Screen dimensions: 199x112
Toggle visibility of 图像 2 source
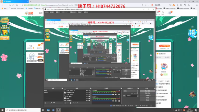(x=87, y=98)
